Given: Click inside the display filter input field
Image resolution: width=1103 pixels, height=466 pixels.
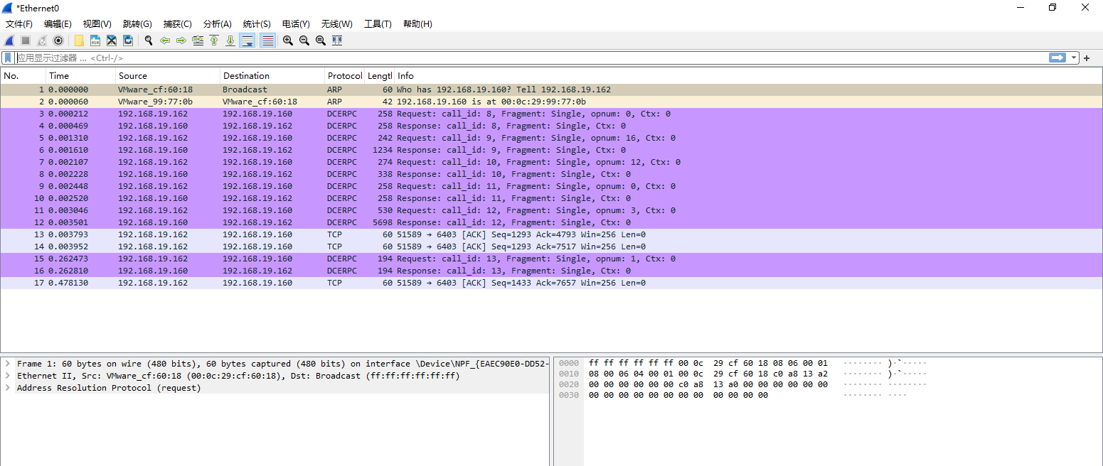Looking at the screenshot, I should click(498, 58).
